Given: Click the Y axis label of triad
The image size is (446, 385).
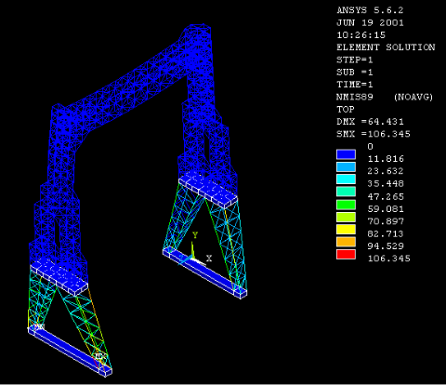Looking at the screenshot, I should click(195, 235).
